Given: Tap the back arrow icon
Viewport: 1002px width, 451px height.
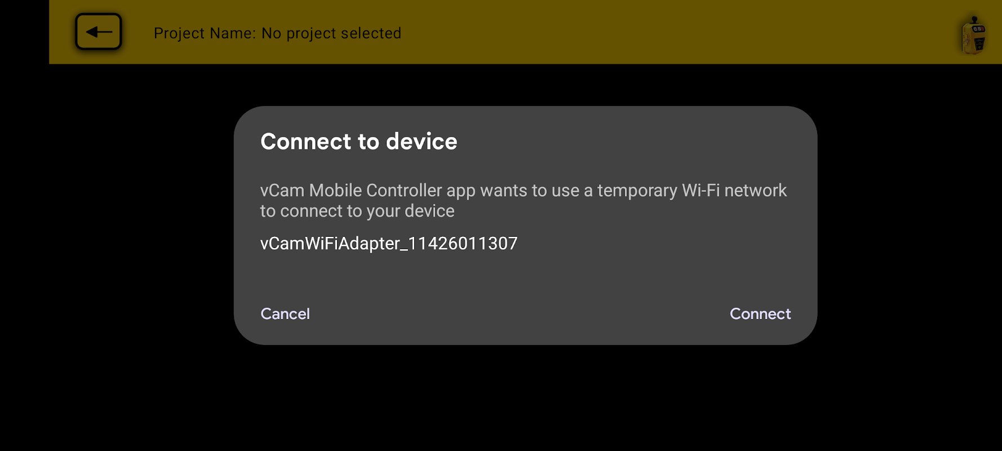Looking at the screenshot, I should pos(99,32).
